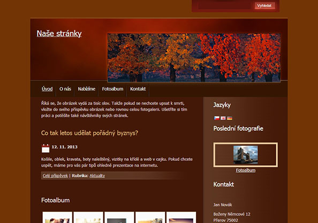Open the O nás menu item

[x=65, y=89]
